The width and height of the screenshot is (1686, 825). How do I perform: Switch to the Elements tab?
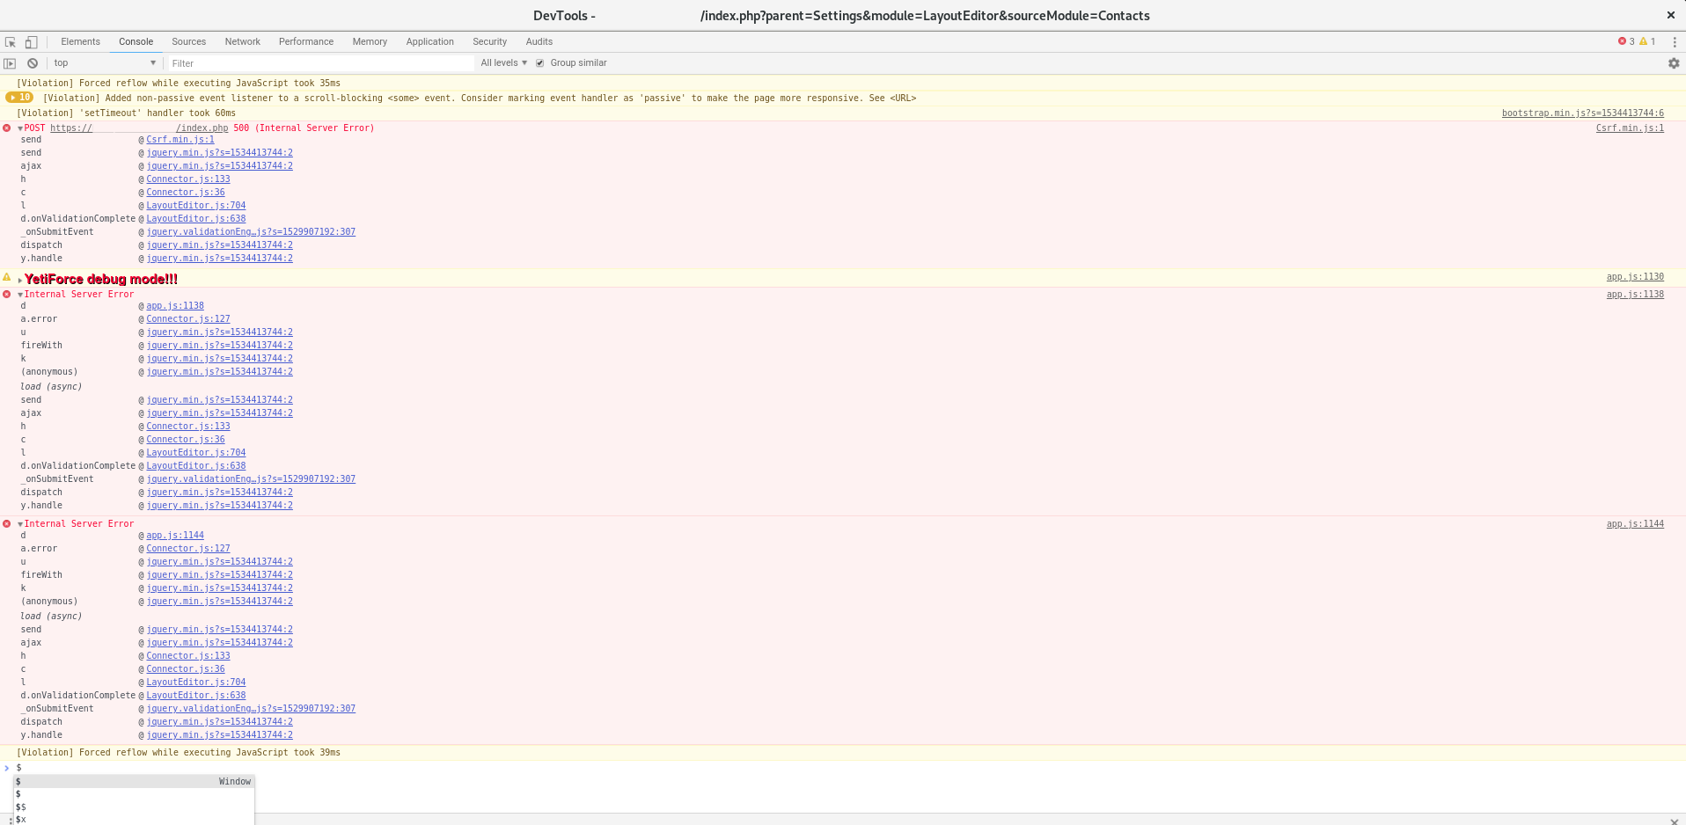coord(80,41)
